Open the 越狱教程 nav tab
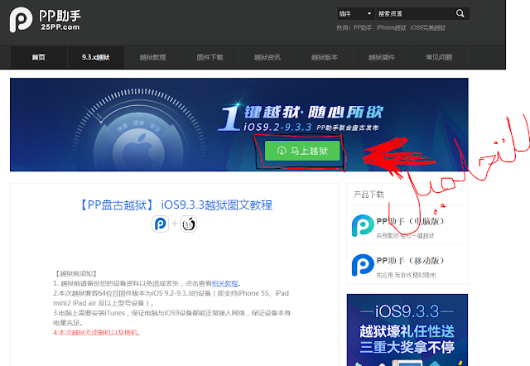The image size is (530, 366). [x=152, y=57]
